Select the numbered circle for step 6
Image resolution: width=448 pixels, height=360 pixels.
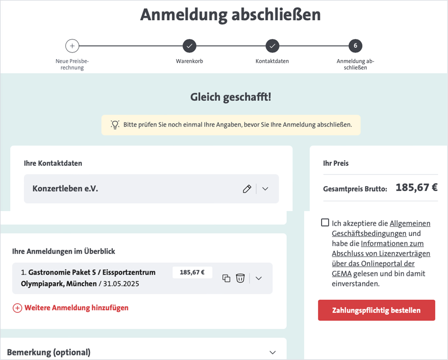click(x=356, y=45)
